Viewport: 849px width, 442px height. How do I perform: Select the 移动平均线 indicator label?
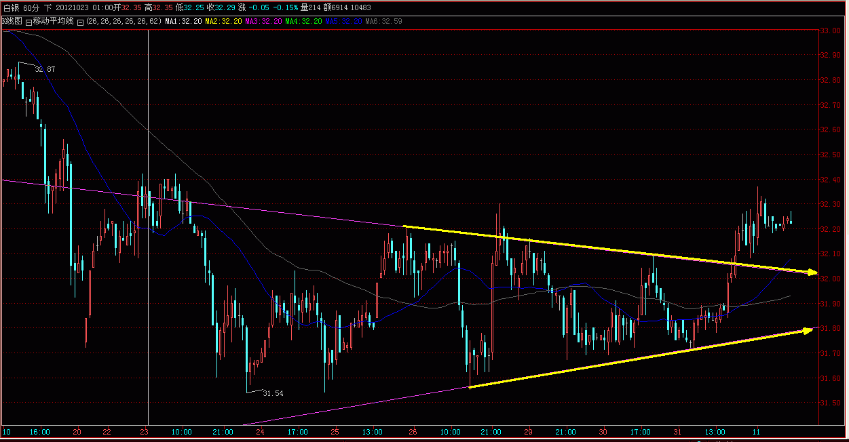[x=54, y=22]
